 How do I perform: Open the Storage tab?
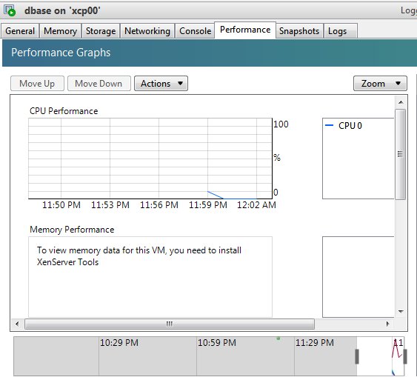tap(101, 31)
